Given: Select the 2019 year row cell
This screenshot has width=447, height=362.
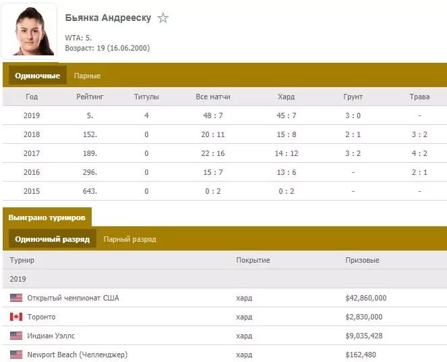Looking at the screenshot, I should point(32,115).
